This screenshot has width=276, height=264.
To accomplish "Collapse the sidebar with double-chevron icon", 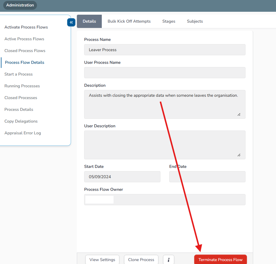I will tap(71, 22).
